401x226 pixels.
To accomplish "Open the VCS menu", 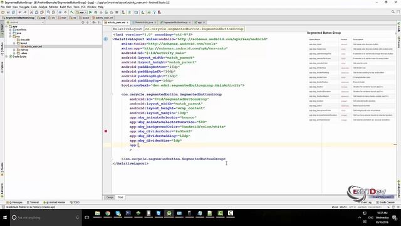I will pos(83,7).
